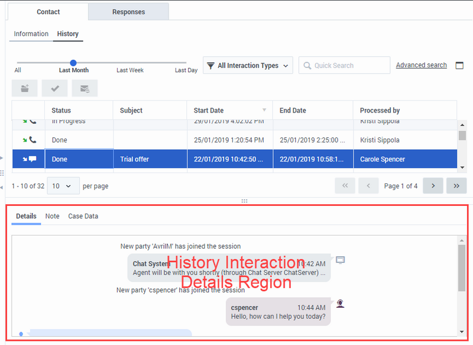Switch to the Responses tab
The width and height of the screenshot is (473, 345).
coord(128,12)
